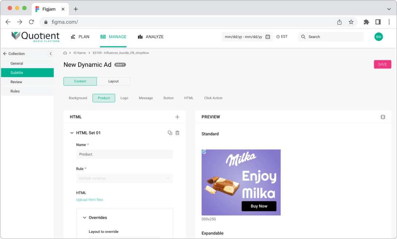Click the Name input field
Image resolution: width=397 pixels, height=239 pixels.
click(x=125, y=154)
